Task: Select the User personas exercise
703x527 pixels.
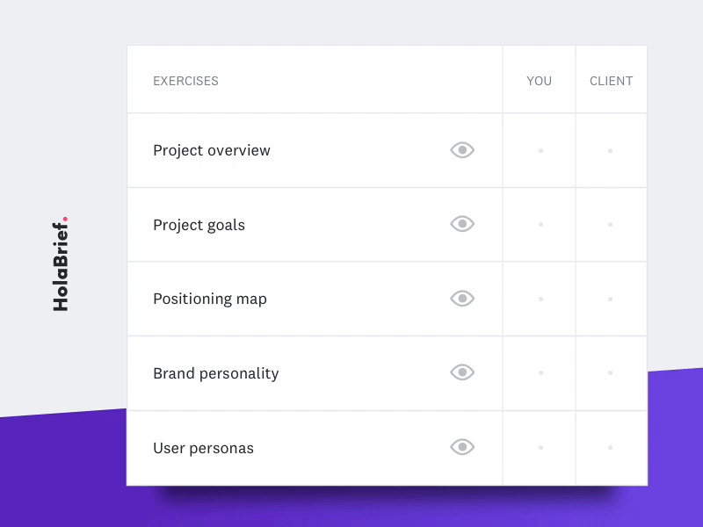Action: point(204,448)
